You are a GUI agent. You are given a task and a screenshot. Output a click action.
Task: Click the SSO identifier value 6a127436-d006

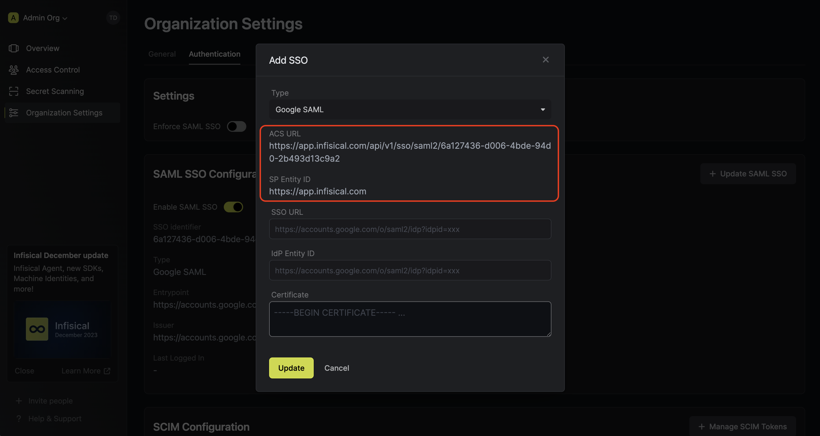click(x=204, y=239)
